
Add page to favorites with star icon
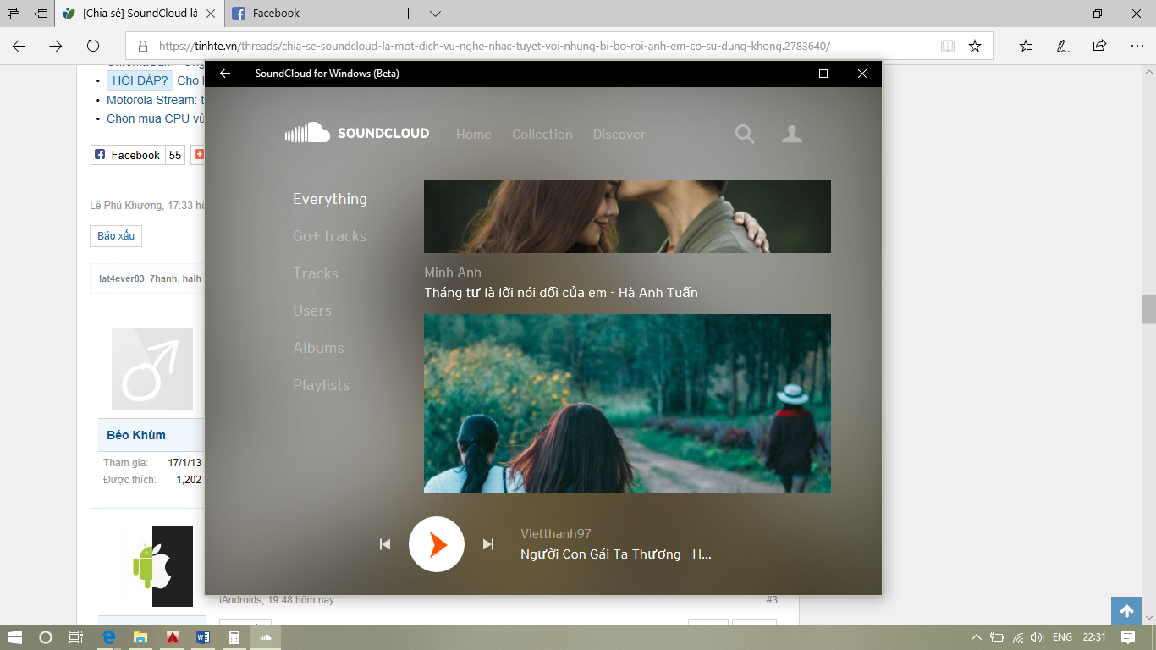(x=975, y=46)
